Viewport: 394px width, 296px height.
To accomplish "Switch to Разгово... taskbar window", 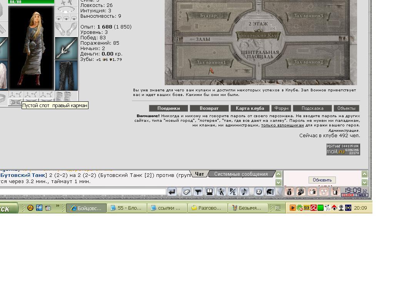I will [x=207, y=208].
